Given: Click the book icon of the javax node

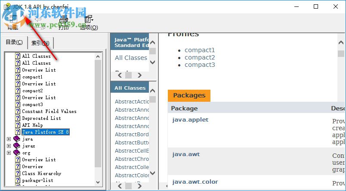Looking at the screenshot, I should tap(17, 146).
